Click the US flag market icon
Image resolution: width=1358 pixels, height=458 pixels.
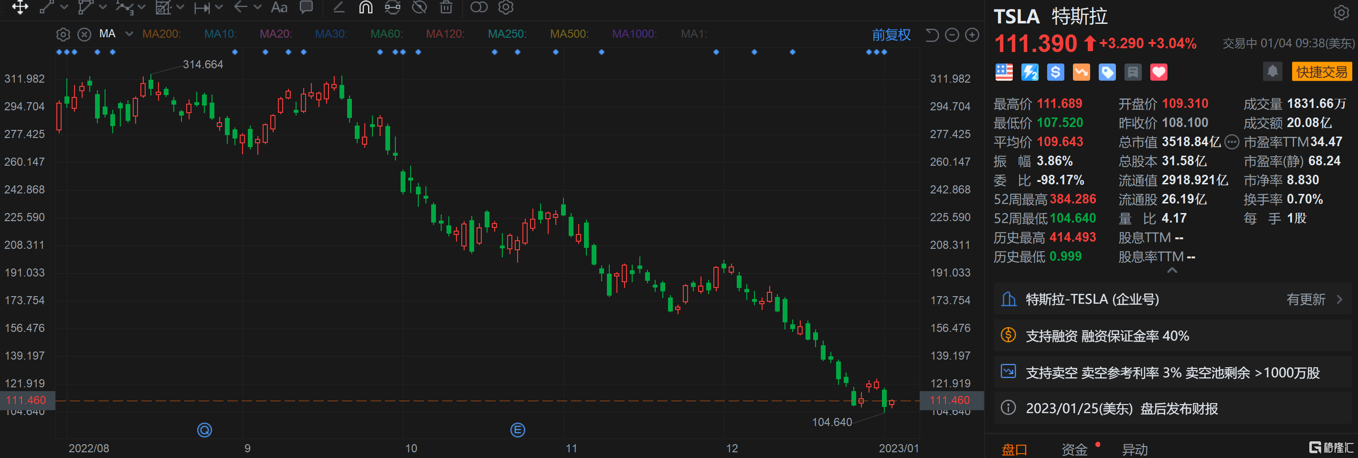(1004, 72)
